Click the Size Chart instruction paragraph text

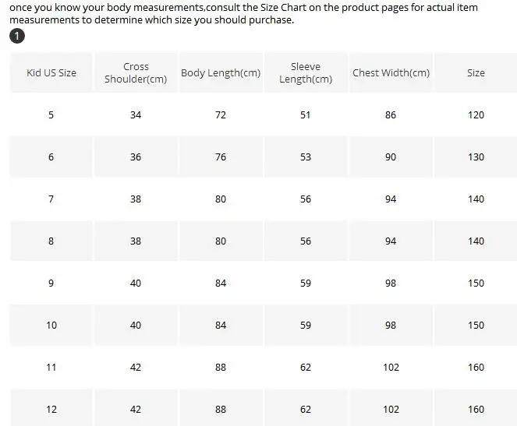click(243, 13)
